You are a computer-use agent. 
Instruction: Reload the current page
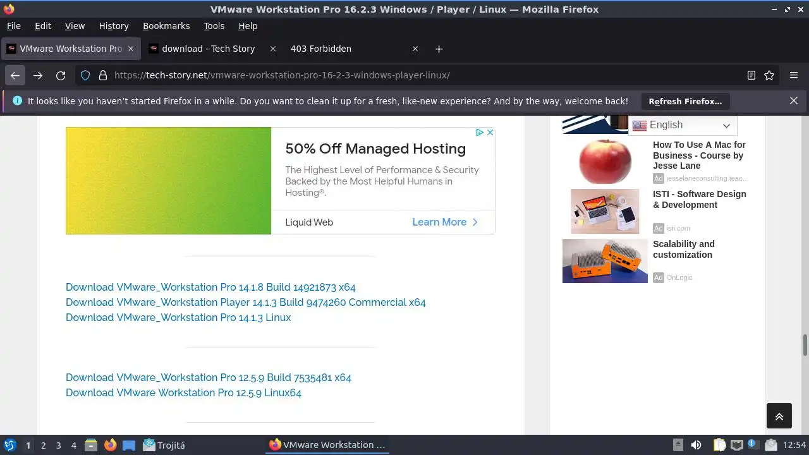click(x=61, y=75)
